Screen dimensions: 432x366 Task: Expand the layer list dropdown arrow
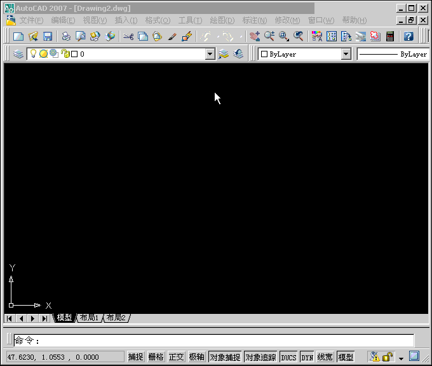coord(210,54)
